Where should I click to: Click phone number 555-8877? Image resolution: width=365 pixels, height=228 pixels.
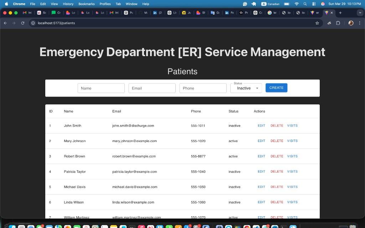pyautogui.click(x=198, y=156)
